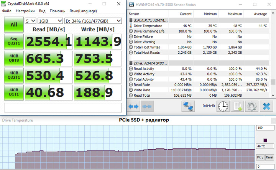Click the graph maximum value field showing 100

tap(265, 128)
